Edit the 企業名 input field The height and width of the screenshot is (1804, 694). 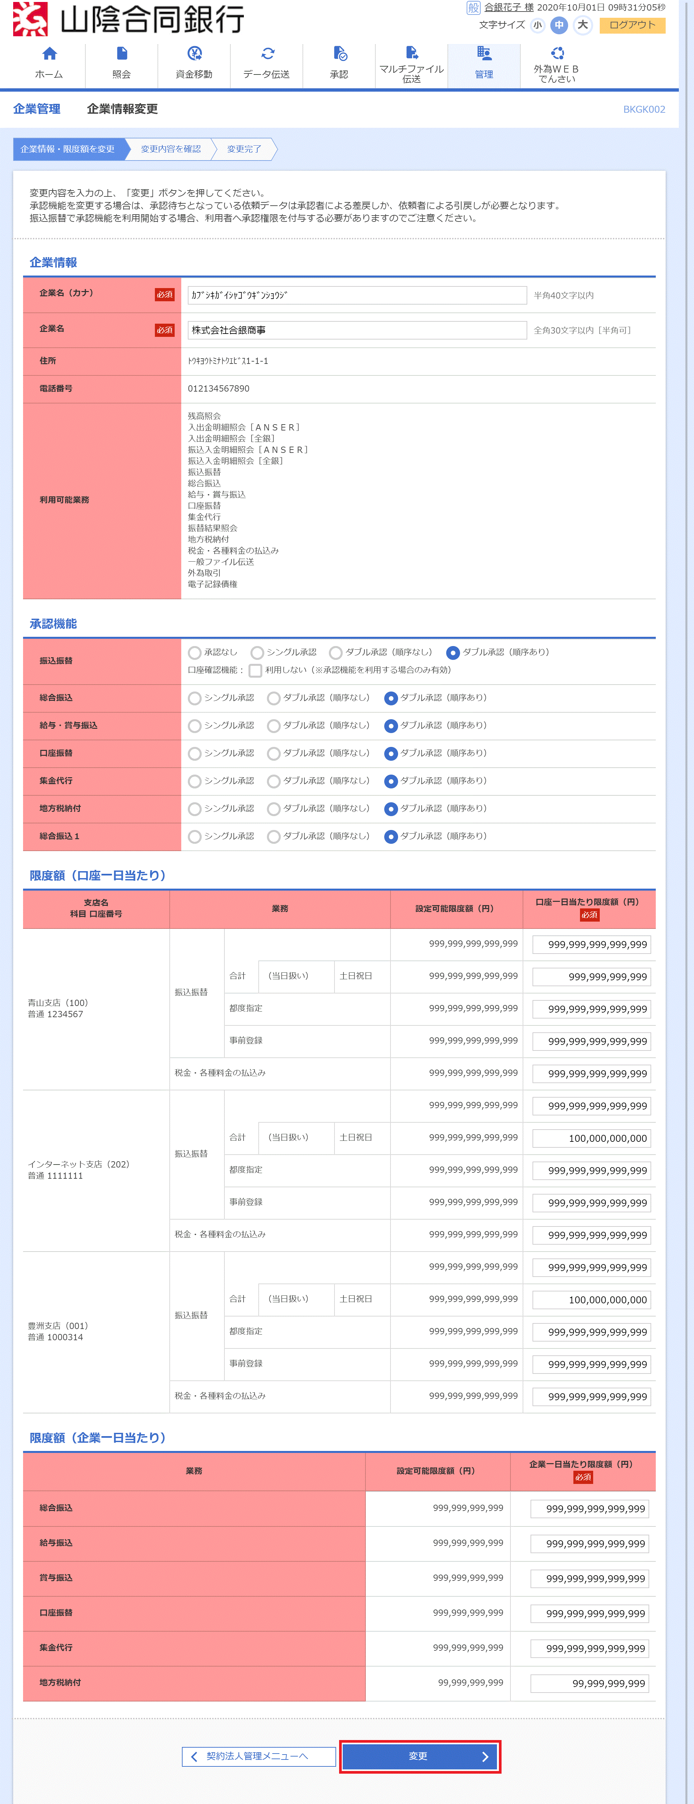point(357,331)
